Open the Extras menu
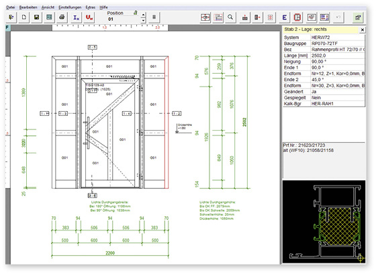 pyautogui.click(x=91, y=7)
